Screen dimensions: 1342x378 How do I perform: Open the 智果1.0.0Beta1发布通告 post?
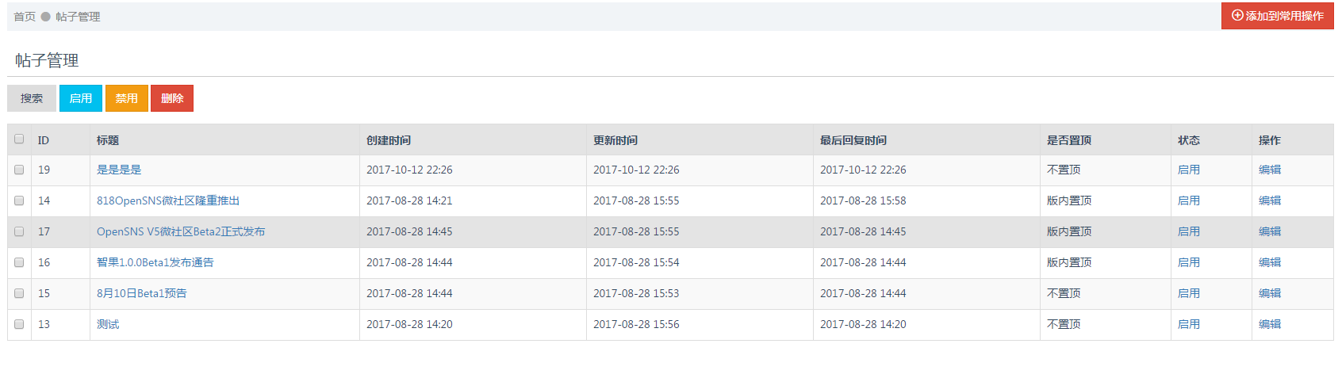click(155, 262)
